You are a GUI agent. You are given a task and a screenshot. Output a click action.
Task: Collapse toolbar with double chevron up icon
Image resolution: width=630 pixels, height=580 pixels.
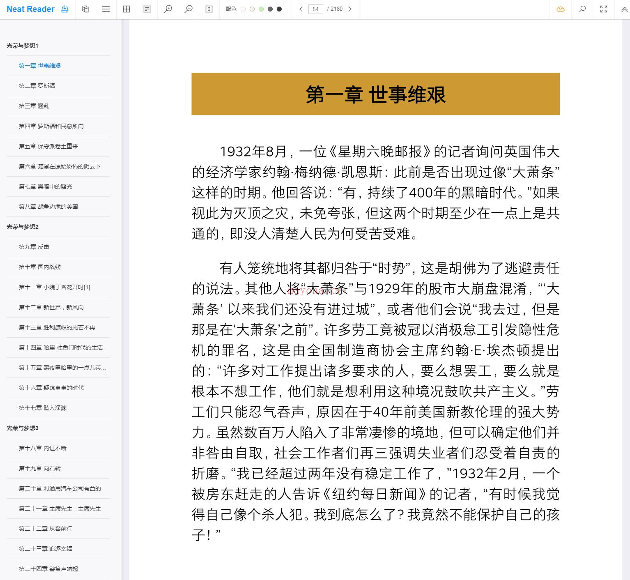[624, 9]
